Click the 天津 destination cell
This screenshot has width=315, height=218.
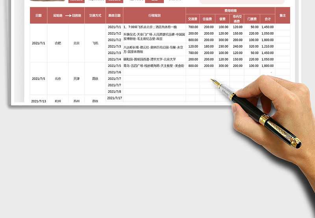76,79
